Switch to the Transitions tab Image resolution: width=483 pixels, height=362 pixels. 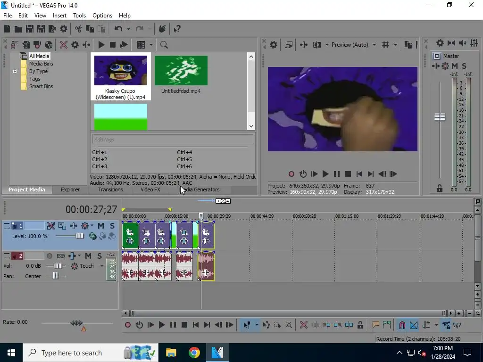[110, 189]
